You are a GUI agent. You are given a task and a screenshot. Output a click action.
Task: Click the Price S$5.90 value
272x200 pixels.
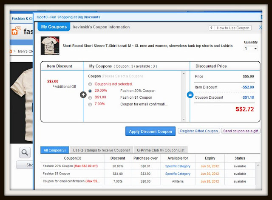248,77
